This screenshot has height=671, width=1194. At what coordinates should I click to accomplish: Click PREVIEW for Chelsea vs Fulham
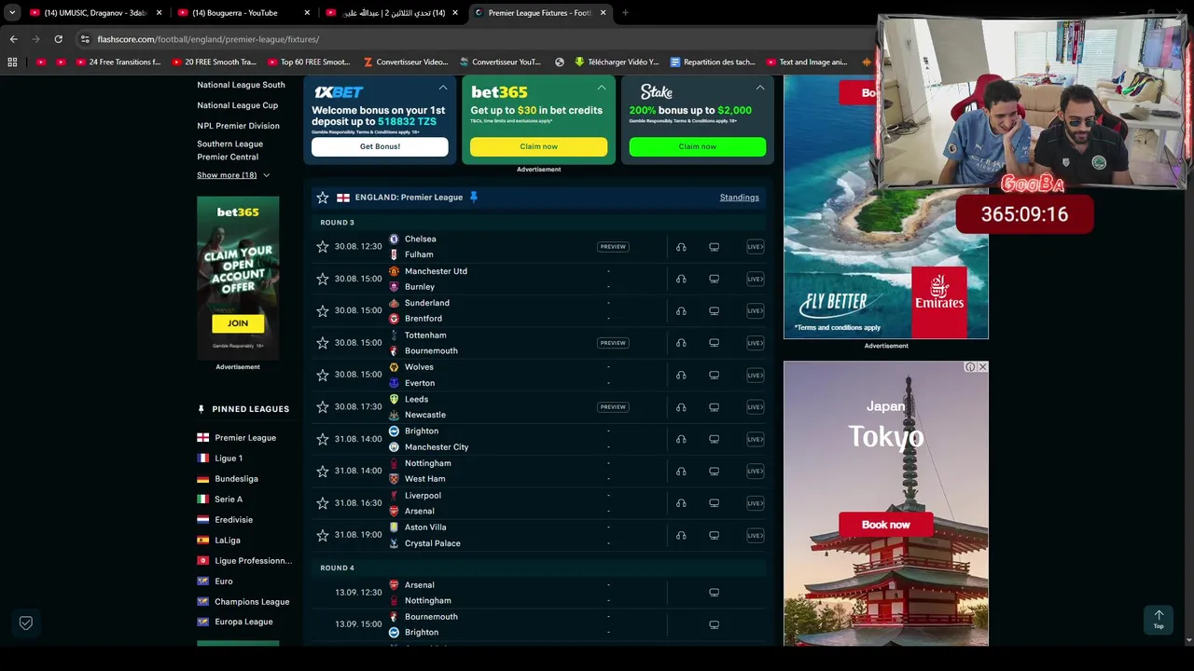tap(613, 247)
